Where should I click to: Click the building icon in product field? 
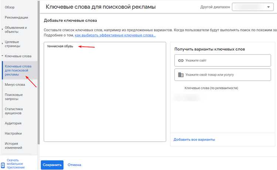181,75
